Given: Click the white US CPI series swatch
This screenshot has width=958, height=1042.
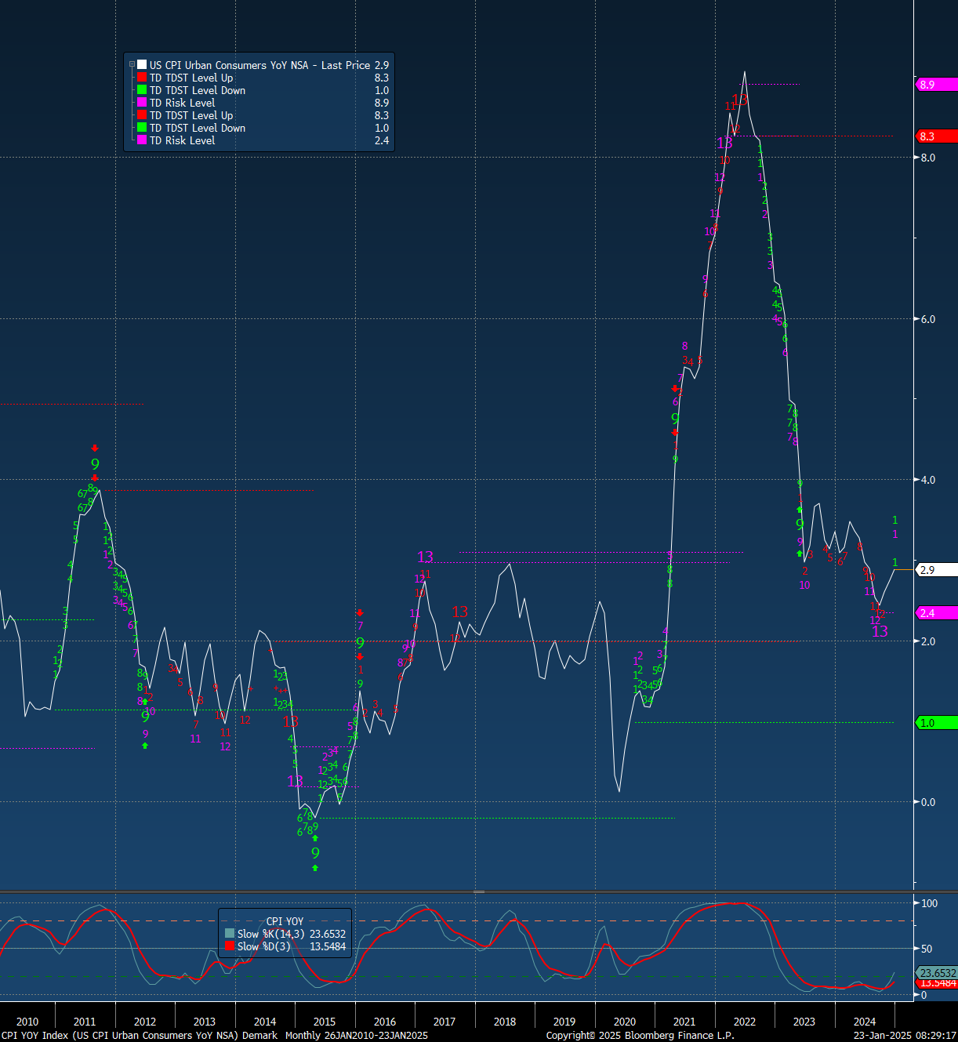Looking at the screenshot, I should (142, 65).
